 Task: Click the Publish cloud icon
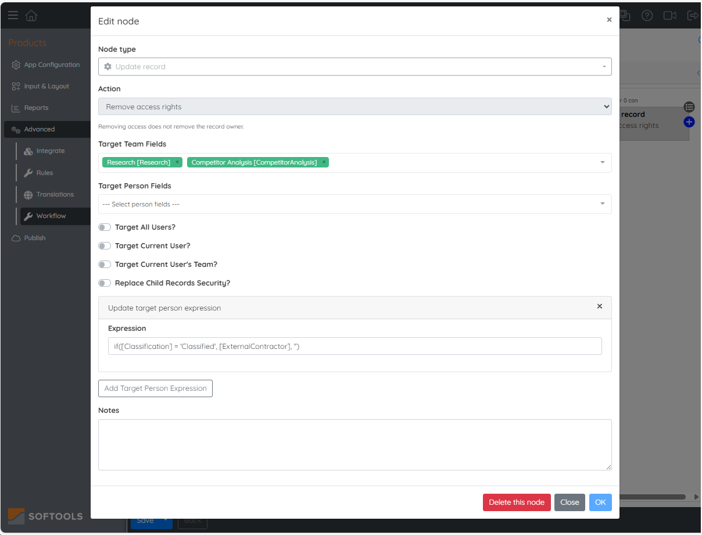pos(16,238)
